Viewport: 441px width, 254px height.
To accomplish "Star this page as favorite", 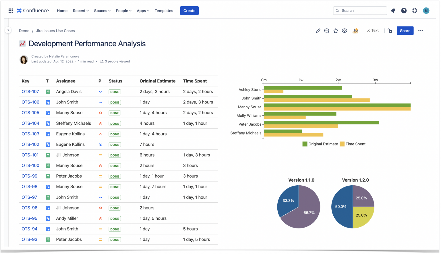I will 336,30.
